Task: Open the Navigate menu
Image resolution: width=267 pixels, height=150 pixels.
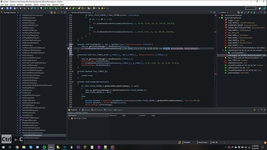Action: (28, 5)
